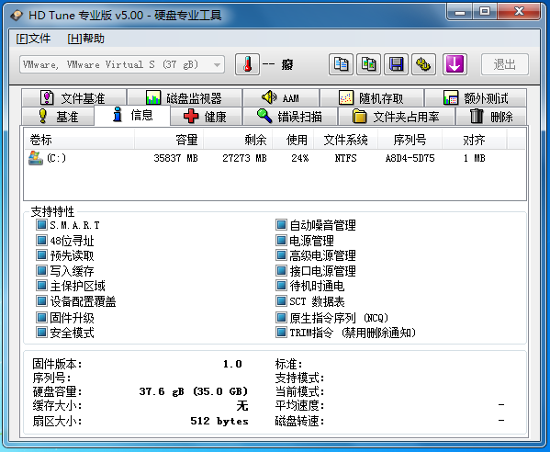This screenshot has height=452, width=550.
Task: Click the copy info to clipboard icon
Action: click(x=341, y=64)
